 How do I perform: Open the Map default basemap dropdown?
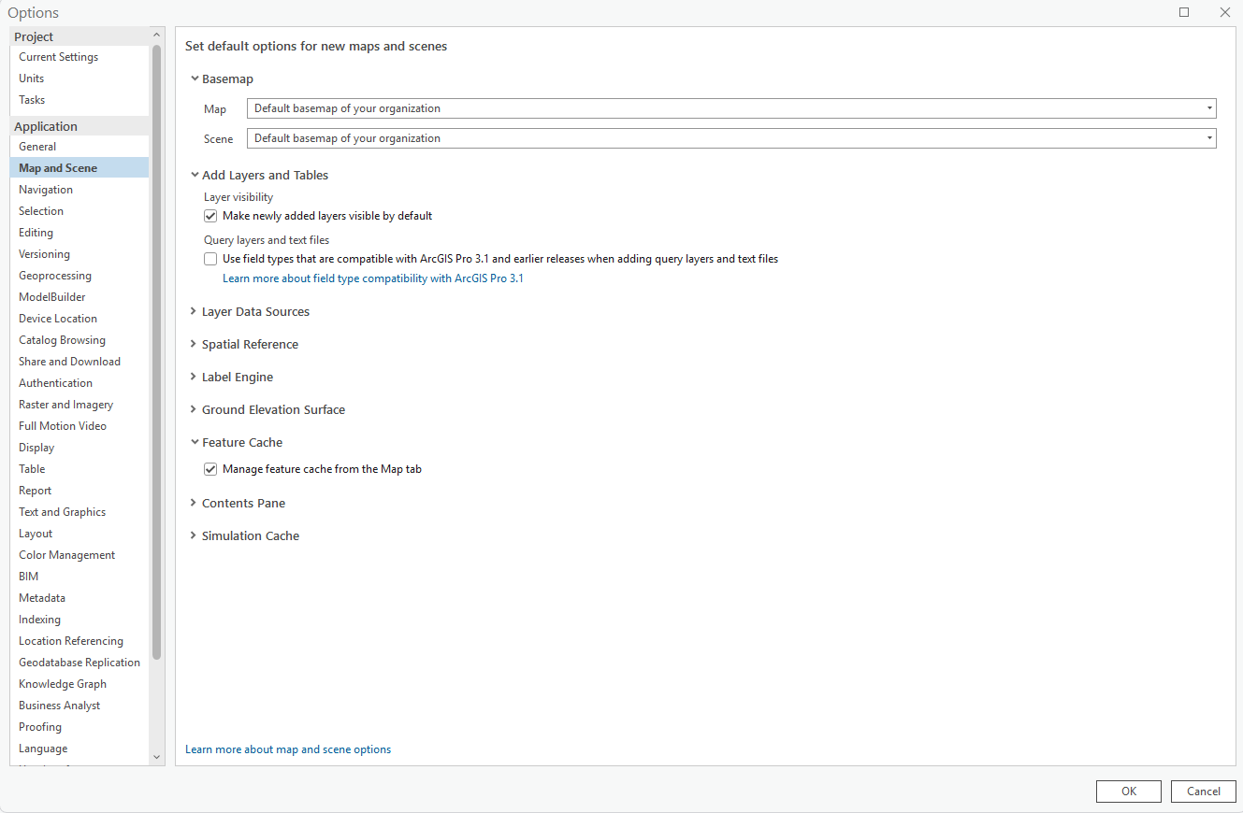(x=1208, y=107)
